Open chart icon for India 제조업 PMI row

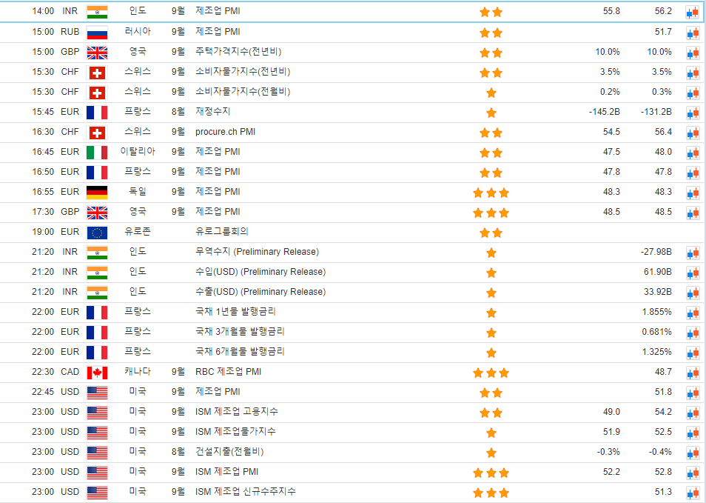pos(692,12)
